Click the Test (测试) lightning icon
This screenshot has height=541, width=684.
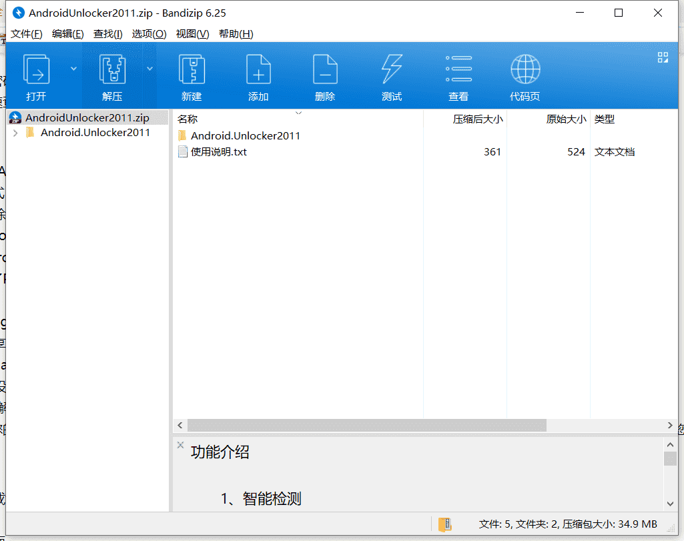point(392,69)
